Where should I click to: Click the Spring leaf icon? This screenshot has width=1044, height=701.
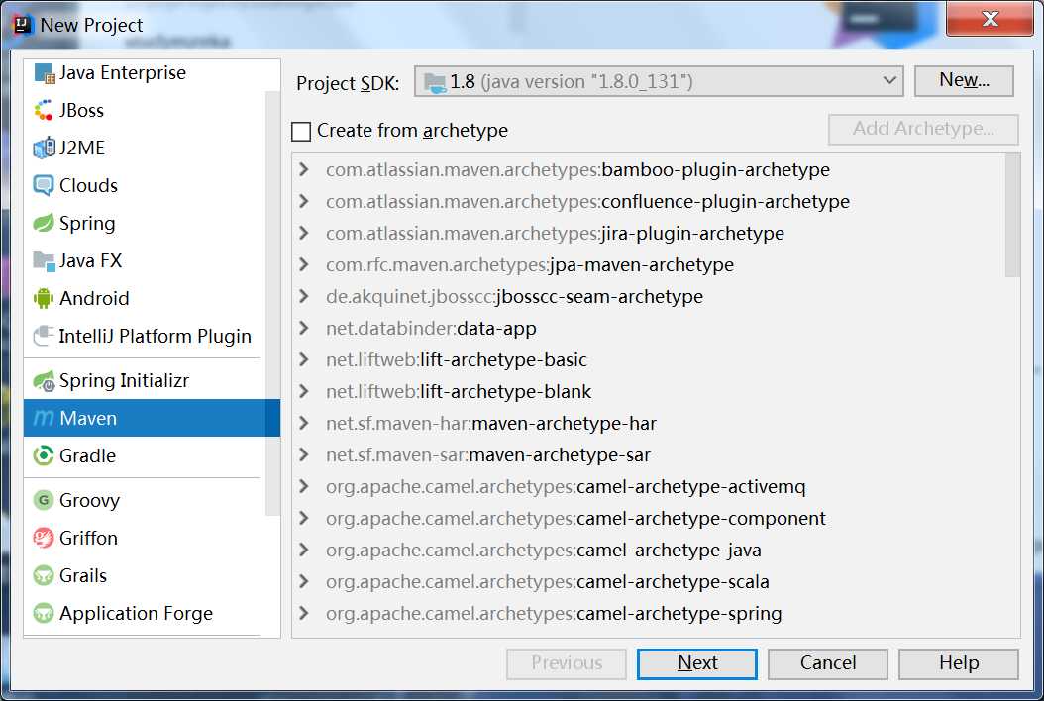click(x=44, y=223)
